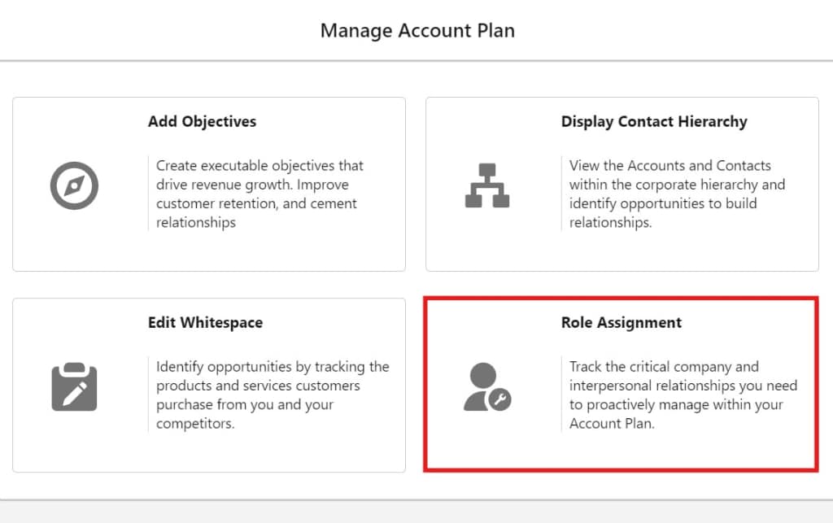Click the gray footer area below the cards
The image size is (833, 523).
pyautogui.click(x=416, y=512)
